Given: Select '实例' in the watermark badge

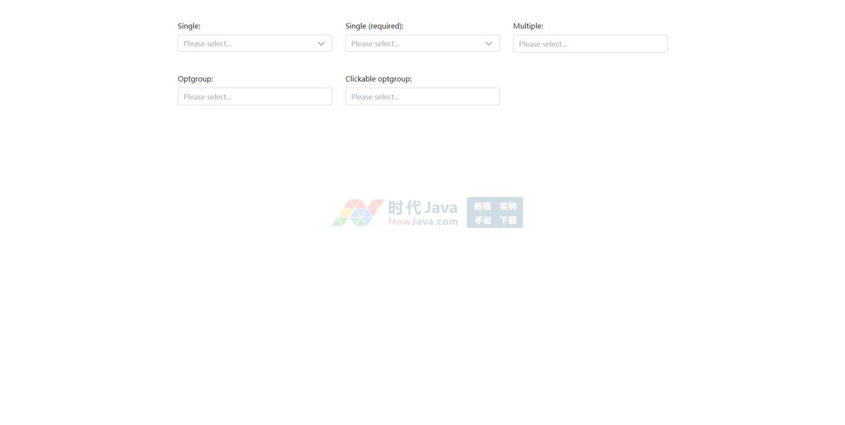Looking at the screenshot, I should point(508,206).
